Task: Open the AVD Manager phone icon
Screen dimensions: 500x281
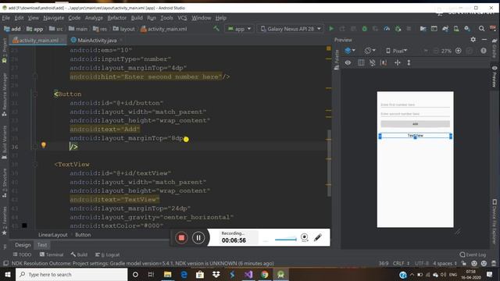Action: click(456, 29)
